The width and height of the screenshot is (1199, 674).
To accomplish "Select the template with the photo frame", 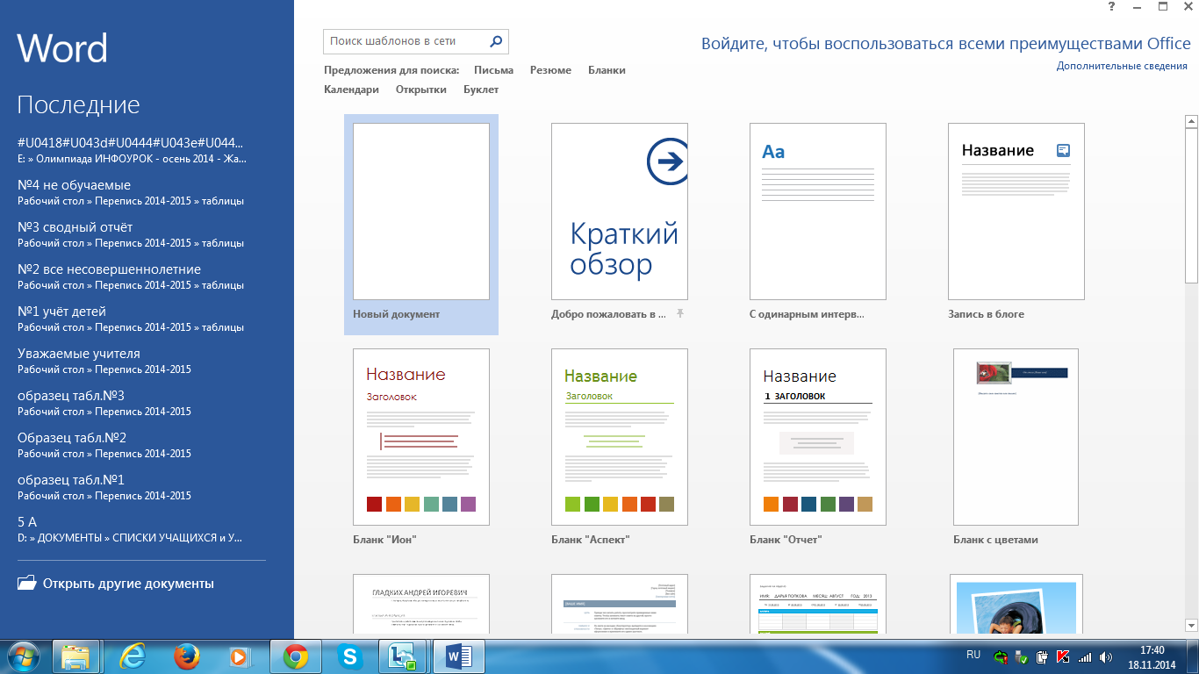I will click(1016, 604).
